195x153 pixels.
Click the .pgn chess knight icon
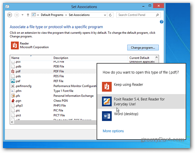[x=13, y=101]
